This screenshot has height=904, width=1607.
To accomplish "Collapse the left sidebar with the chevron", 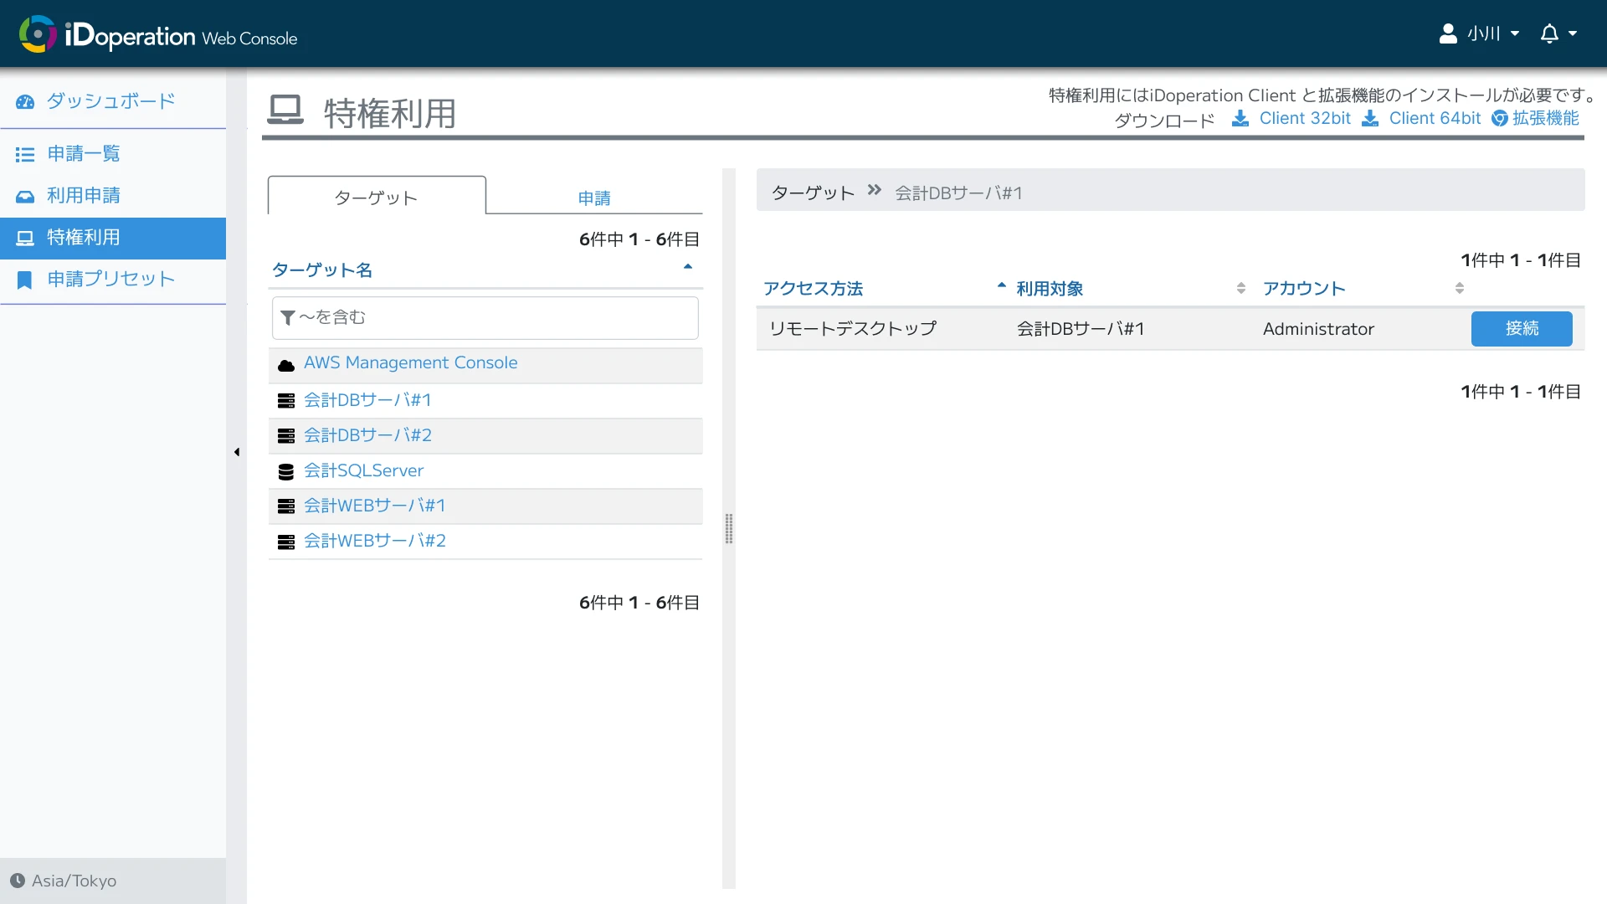I will [x=237, y=451].
